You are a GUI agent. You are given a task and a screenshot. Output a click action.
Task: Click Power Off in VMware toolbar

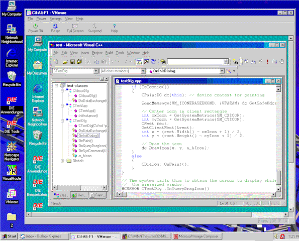point(36,28)
